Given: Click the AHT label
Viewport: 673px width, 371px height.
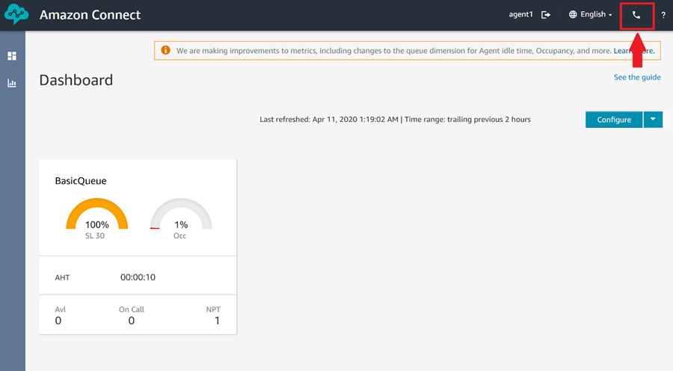Looking at the screenshot, I should pyautogui.click(x=62, y=278).
